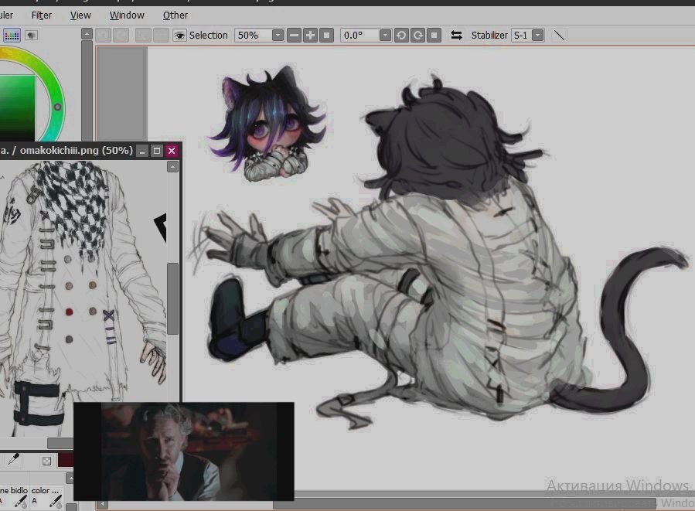
Task: Toggle the selection visibility eye icon
Action: click(179, 36)
